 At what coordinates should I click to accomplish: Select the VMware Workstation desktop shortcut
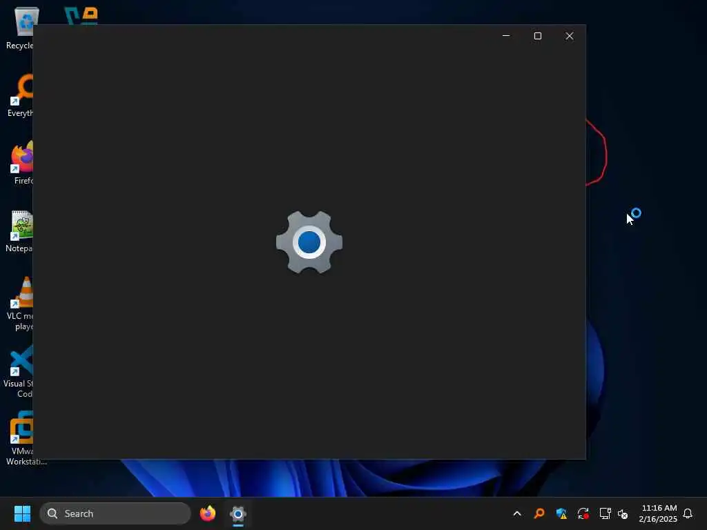click(x=26, y=438)
